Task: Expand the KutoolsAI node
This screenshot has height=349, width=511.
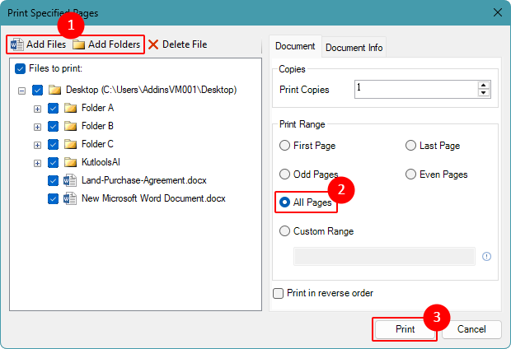Action: pyautogui.click(x=37, y=164)
